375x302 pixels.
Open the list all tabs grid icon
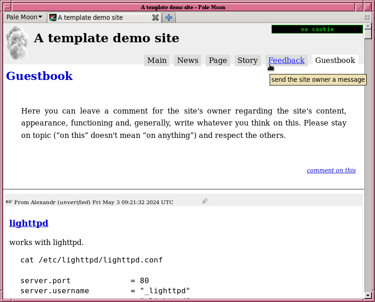(x=367, y=17)
